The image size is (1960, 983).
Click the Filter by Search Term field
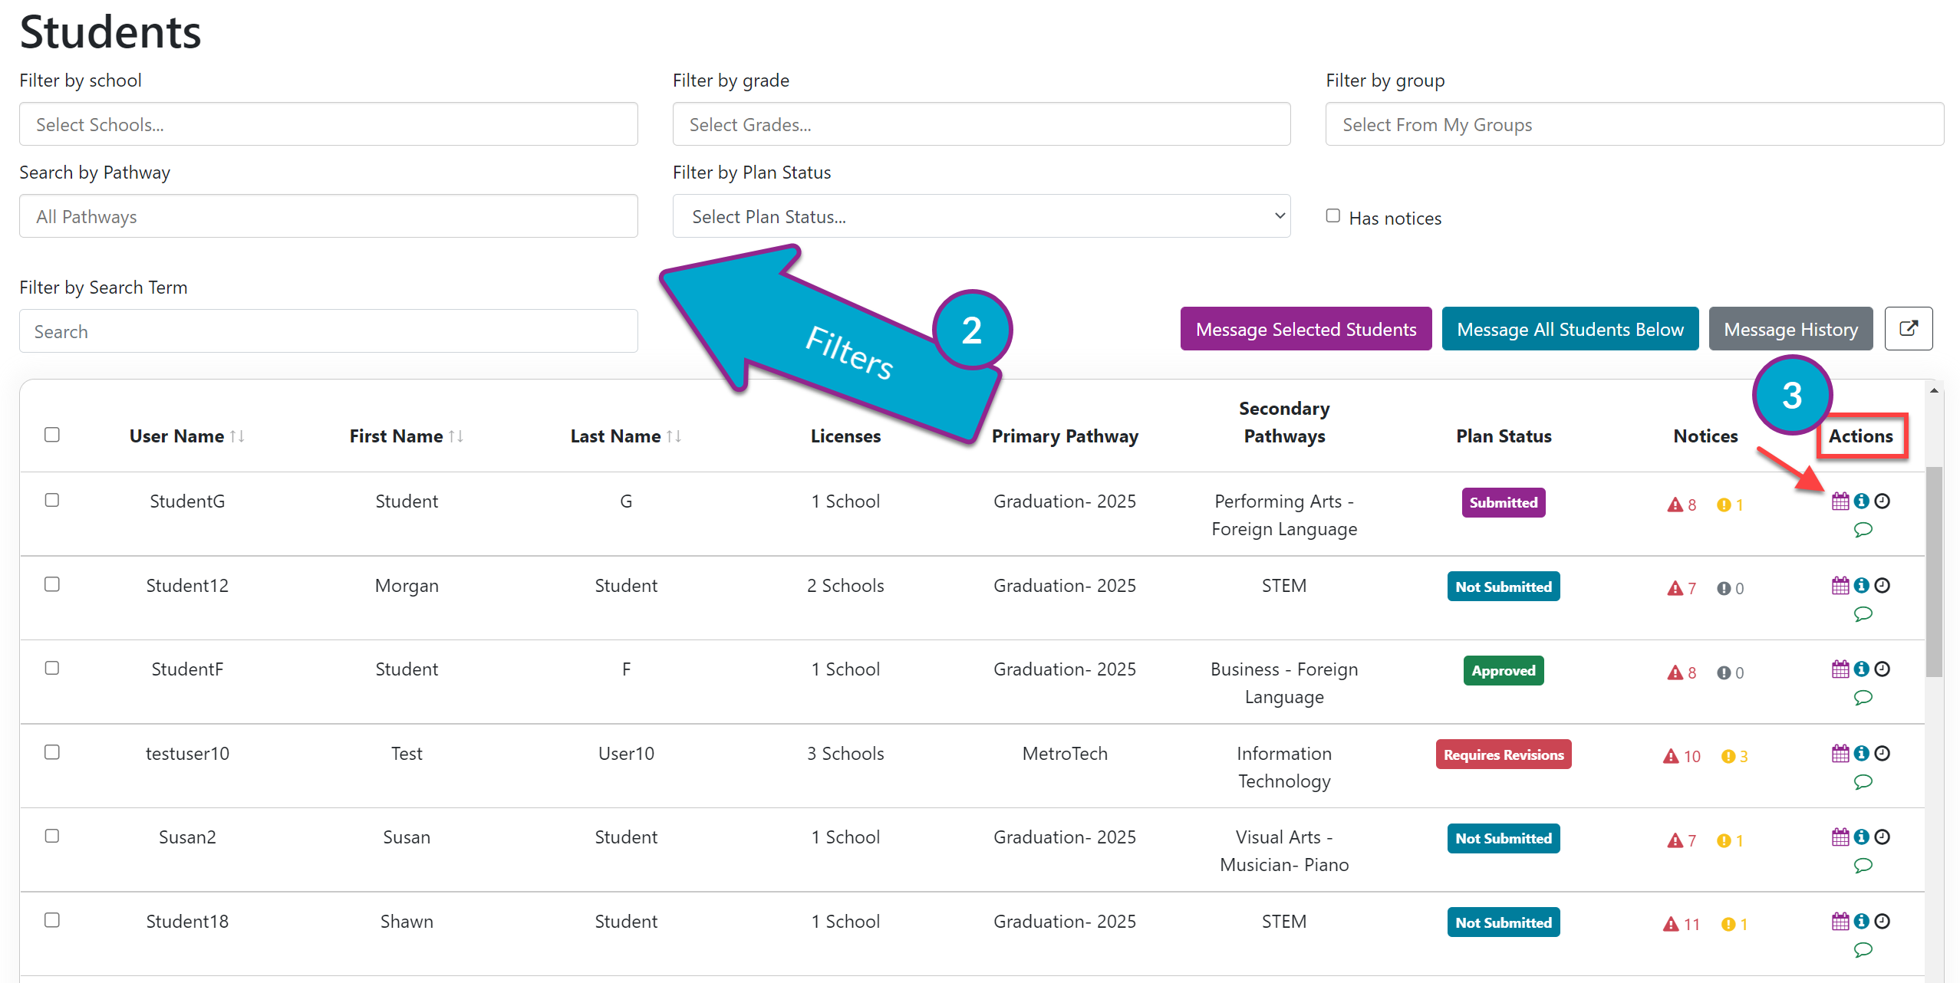click(x=328, y=331)
